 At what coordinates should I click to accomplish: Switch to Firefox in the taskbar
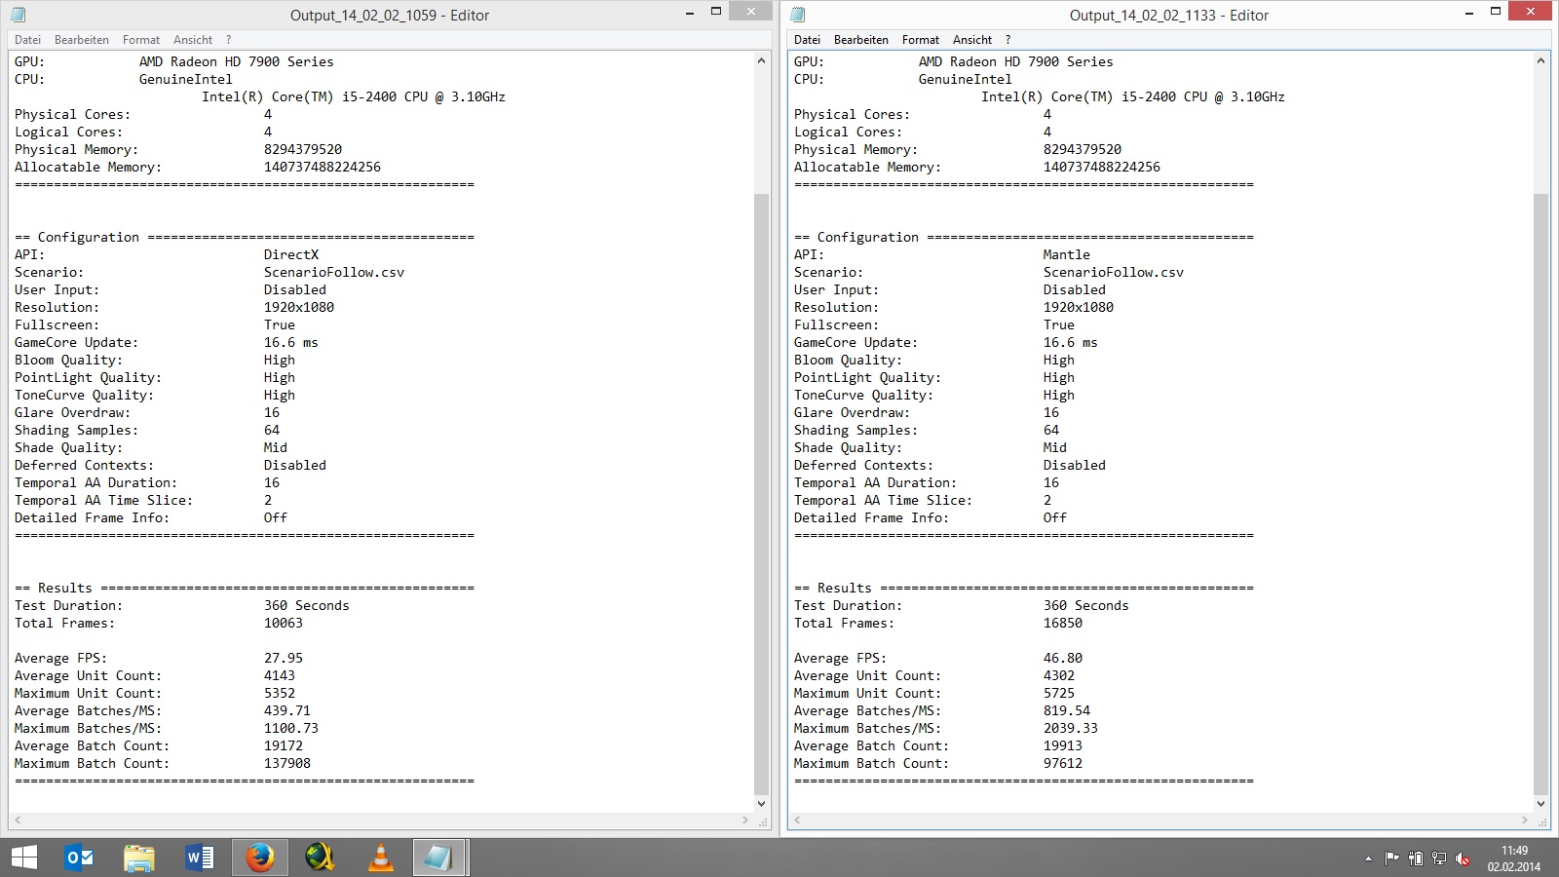point(259,858)
